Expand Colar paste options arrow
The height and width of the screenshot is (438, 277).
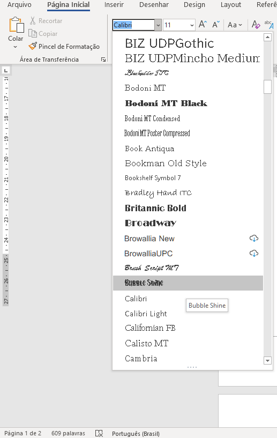pyautogui.click(x=16, y=47)
